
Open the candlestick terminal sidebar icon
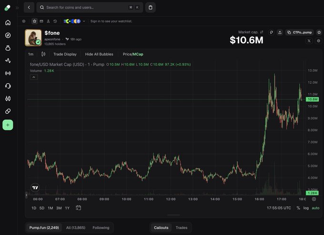(x=8, y=98)
